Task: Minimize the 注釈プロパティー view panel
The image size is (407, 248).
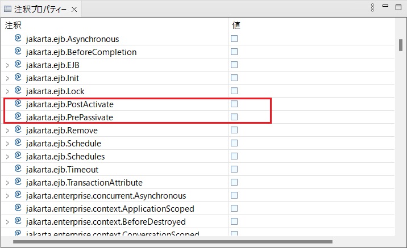Action: coord(385,7)
